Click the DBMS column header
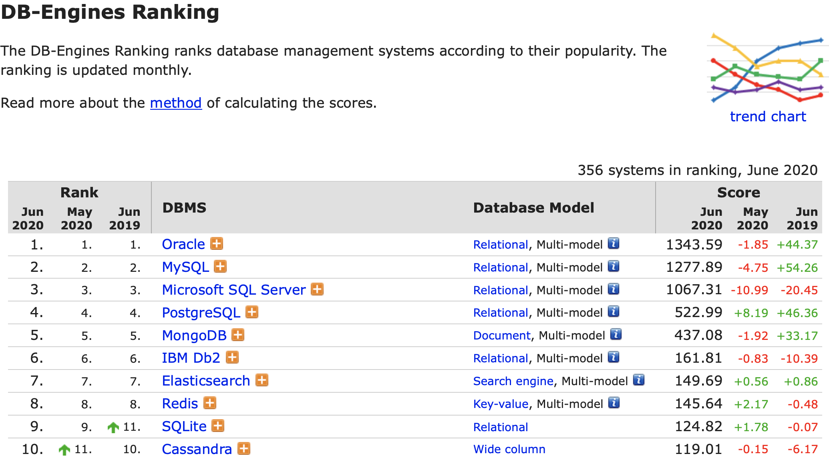 tap(184, 208)
